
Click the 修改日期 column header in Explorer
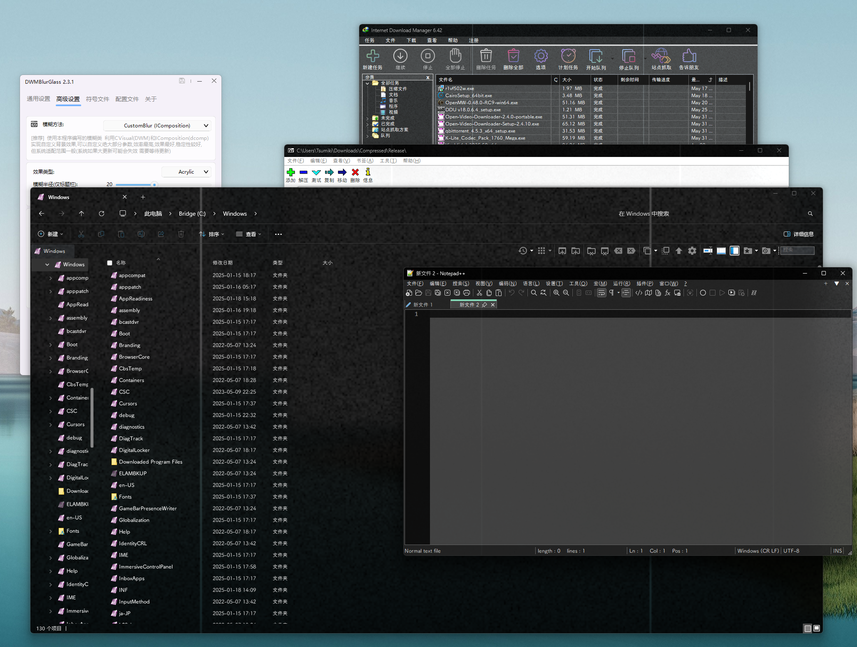click(223, 263)
